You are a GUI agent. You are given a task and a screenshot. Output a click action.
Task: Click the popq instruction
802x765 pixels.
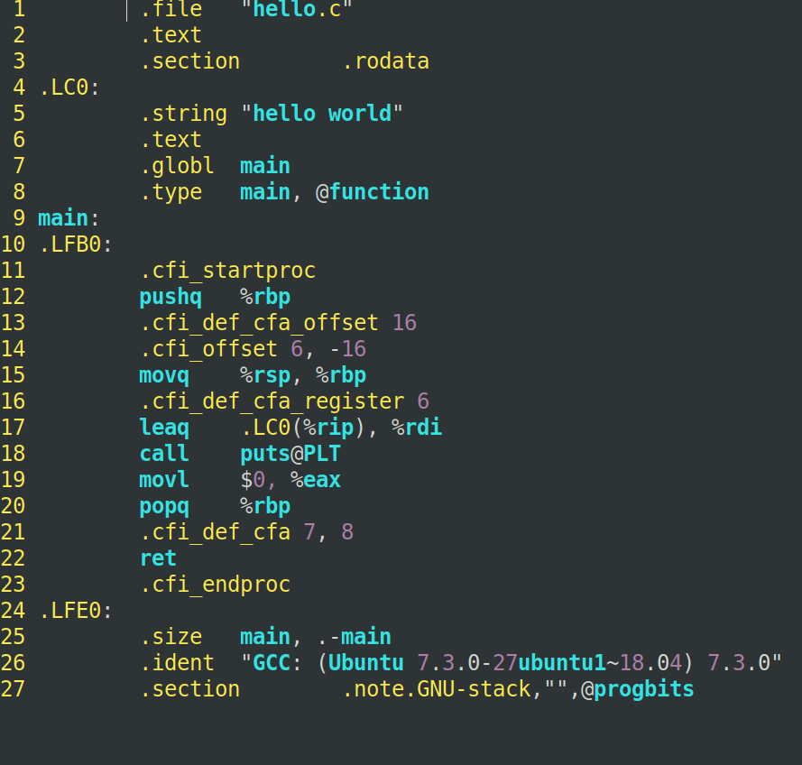[x=164, y=507]
